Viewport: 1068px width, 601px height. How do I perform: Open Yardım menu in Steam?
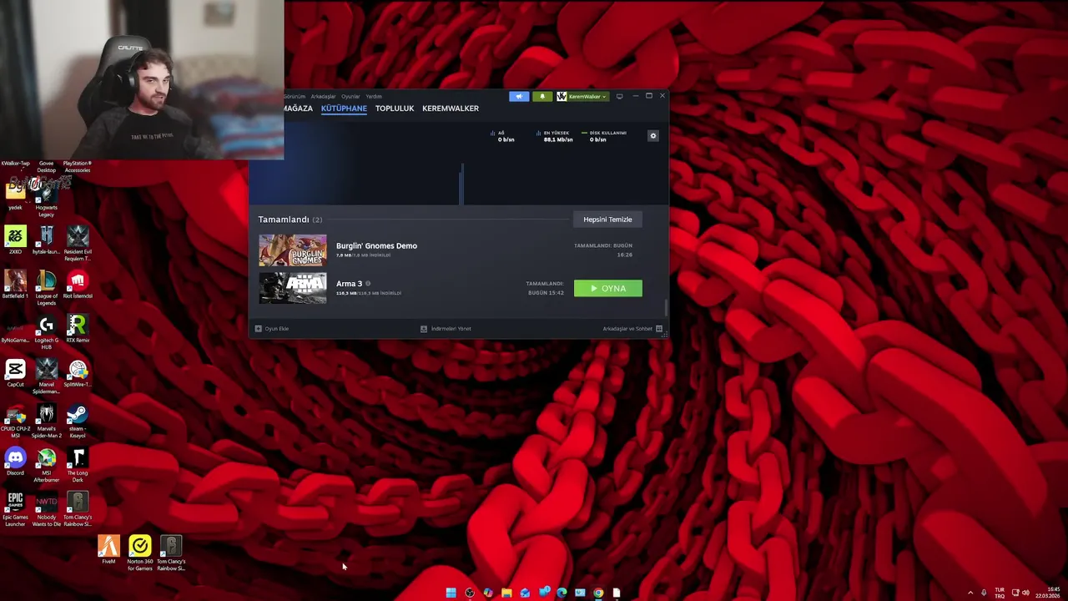[x=374, y=96]
